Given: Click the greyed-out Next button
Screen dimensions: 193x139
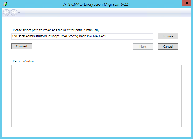Looking at the screenshot, I should [143, 47].
